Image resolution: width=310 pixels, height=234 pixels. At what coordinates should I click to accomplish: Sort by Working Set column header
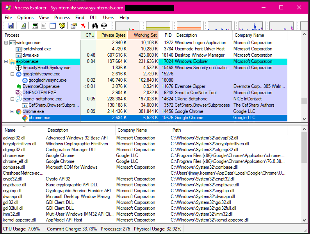145,35
